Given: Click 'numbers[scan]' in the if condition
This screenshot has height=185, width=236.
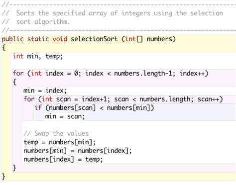Looking at the screenshot, I should [x=72, y=108].
